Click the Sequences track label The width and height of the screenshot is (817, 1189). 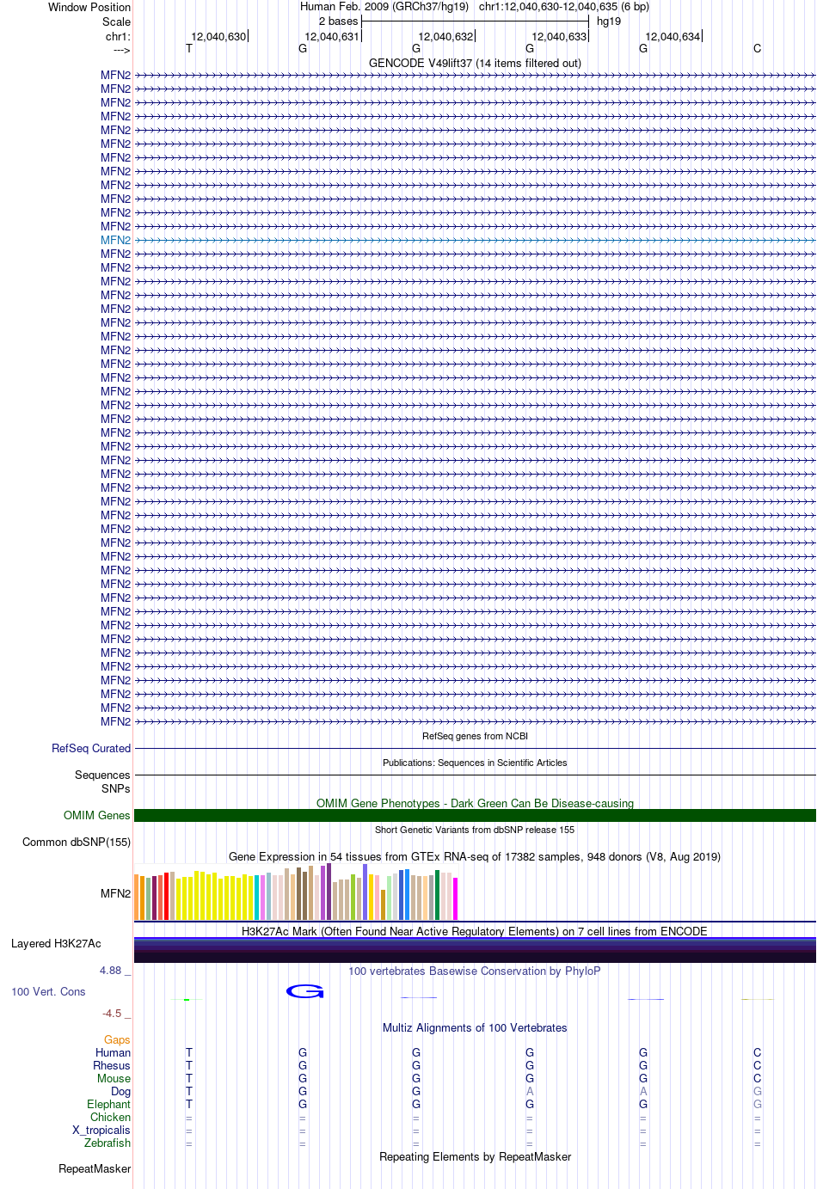(x=102, y=775)
